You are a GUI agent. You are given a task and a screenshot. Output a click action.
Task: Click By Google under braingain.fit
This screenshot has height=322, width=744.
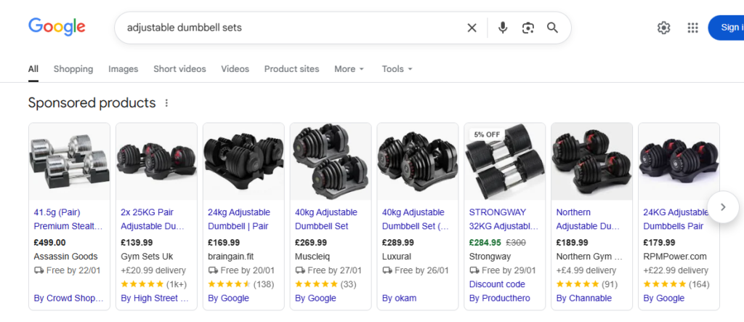228,298
